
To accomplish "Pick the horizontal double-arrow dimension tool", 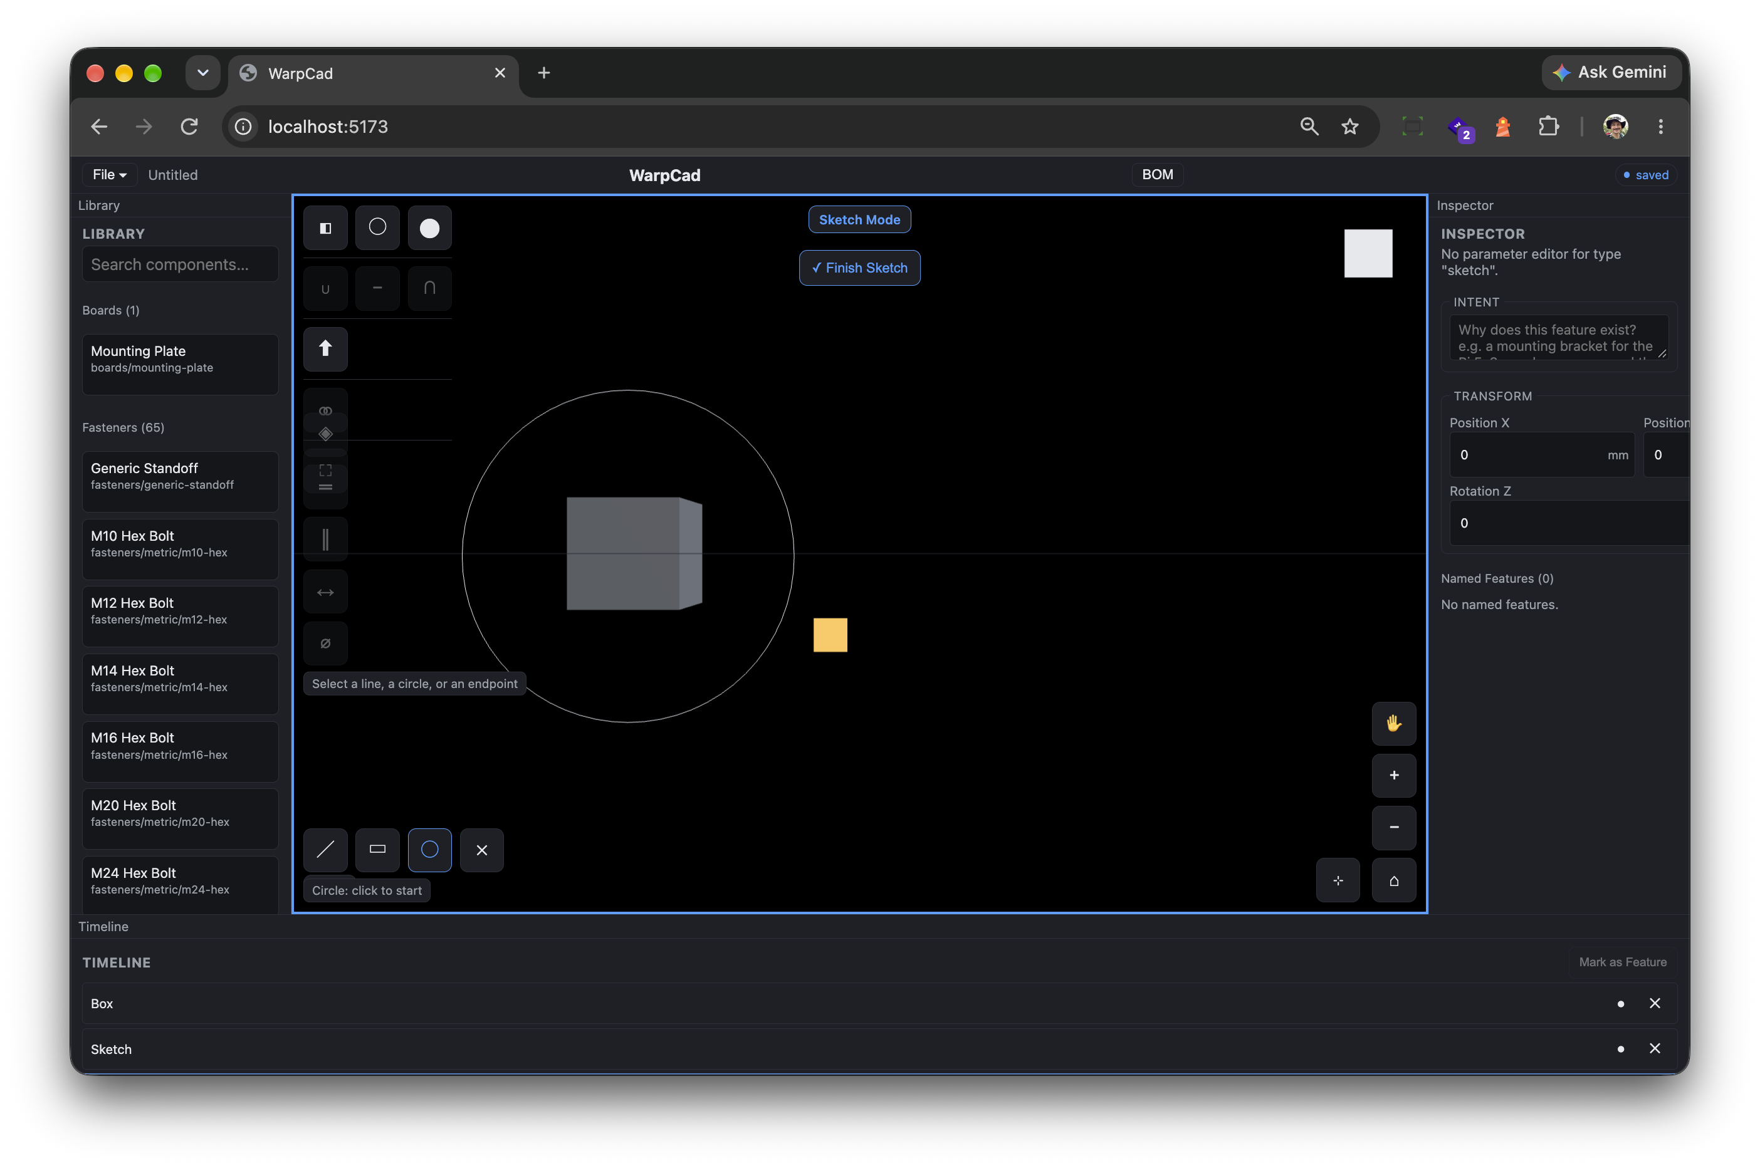I will click(x=325, y=592).
